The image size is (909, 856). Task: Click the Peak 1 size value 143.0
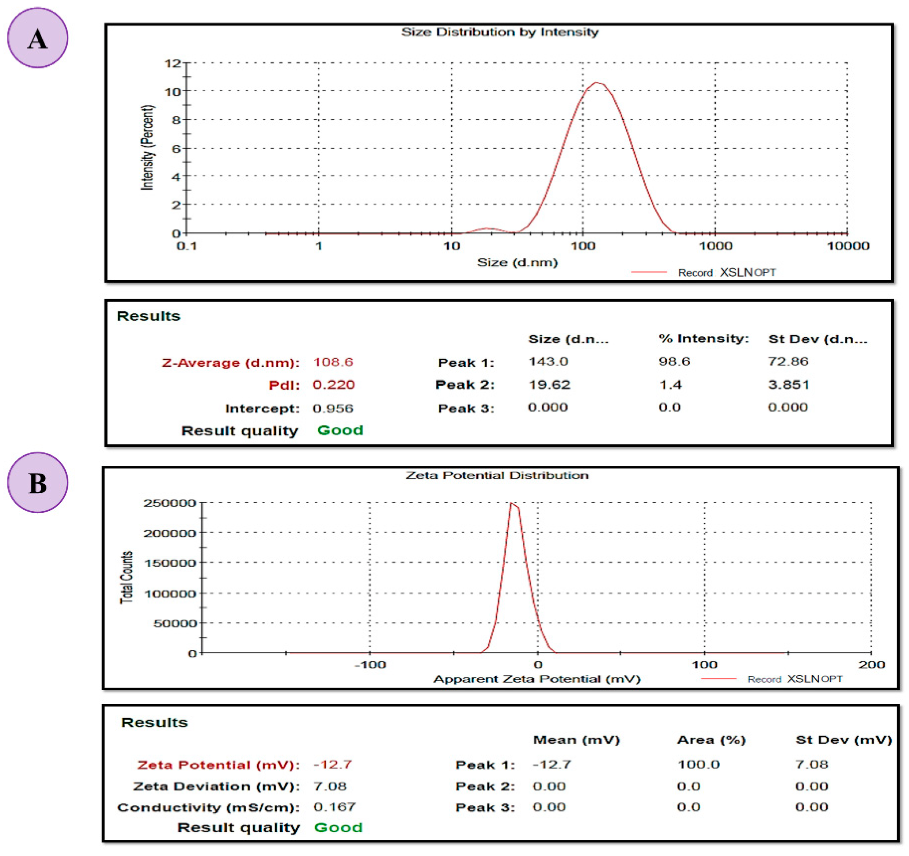tap(548, 362)
